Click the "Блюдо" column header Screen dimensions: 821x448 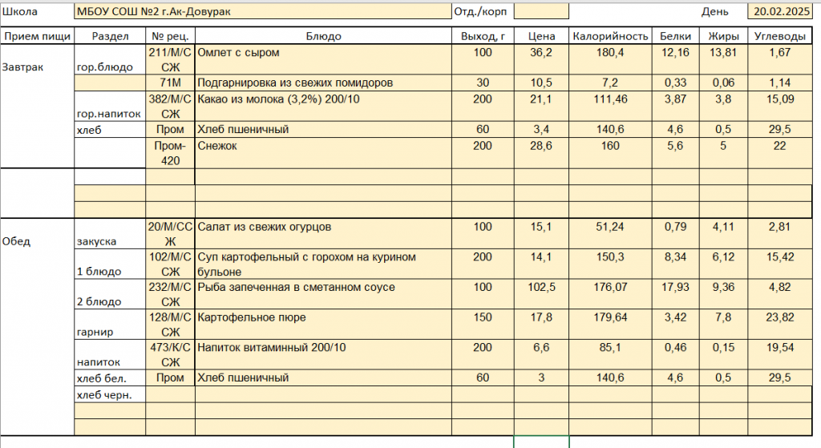pos(322,36)
